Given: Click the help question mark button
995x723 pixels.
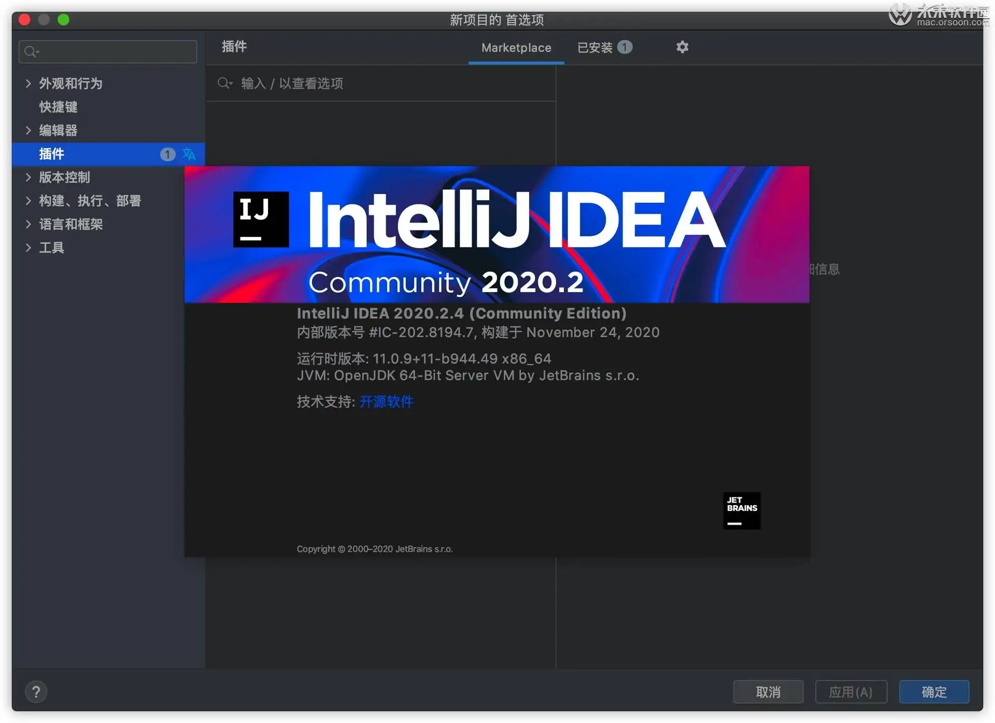Looking at the screenshot, I should click(36, 691).
